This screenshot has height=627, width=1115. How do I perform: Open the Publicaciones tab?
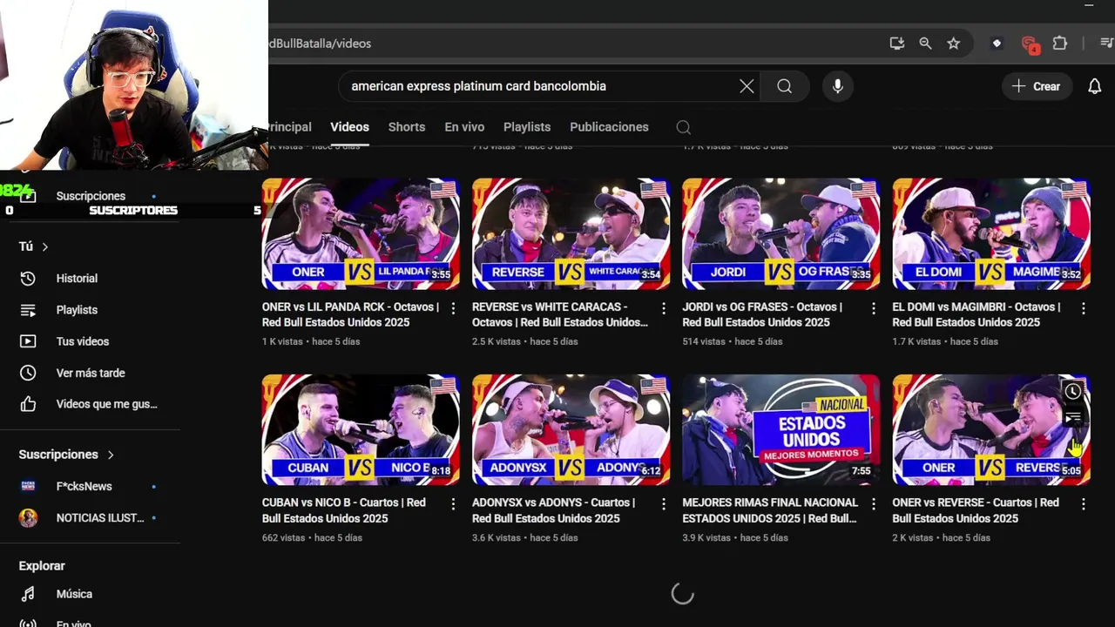(609, 127)
